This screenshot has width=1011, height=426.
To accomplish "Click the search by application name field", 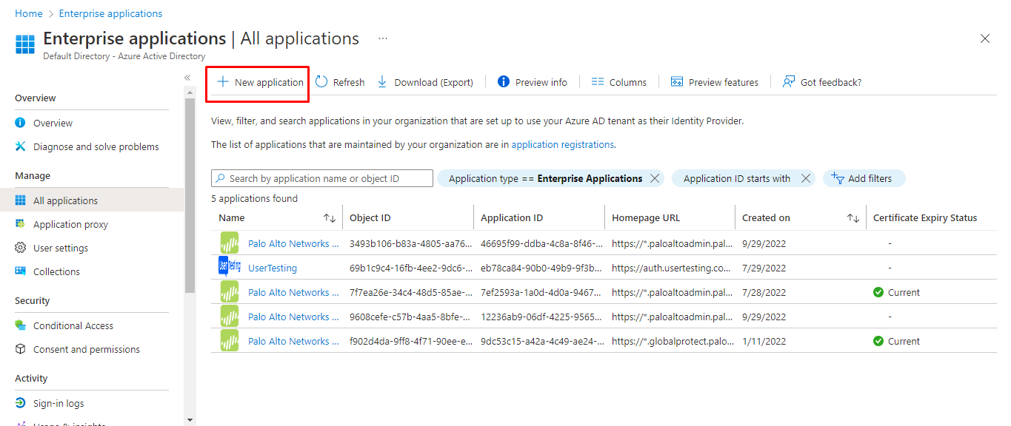I will point(326,178).
